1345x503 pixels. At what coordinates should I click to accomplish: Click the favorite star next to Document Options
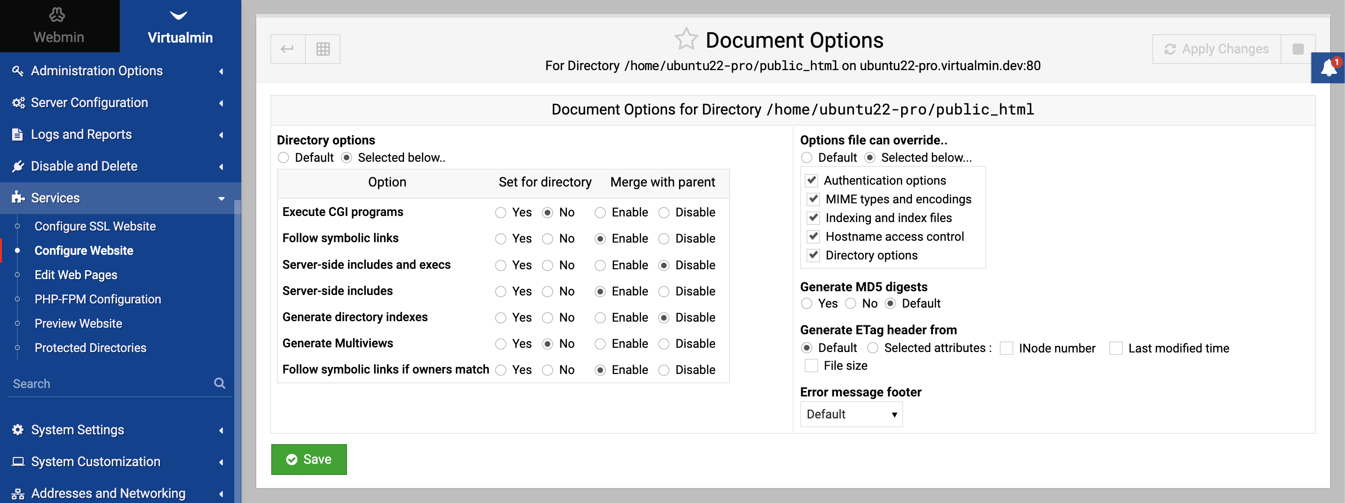coord(687,39)
